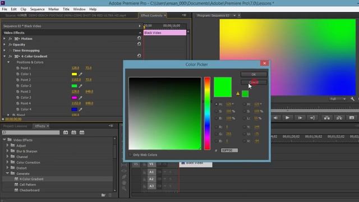The width and height of the screenshot is (359, 202).
Task: Expand the Opacity effect properties
Action: (x=4, y=44)
